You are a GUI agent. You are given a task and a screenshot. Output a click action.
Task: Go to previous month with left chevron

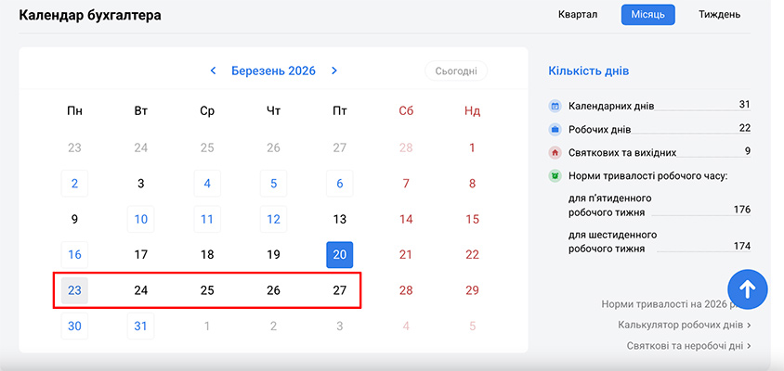(213, 70)
